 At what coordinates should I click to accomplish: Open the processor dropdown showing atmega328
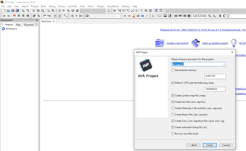[224, 64]
